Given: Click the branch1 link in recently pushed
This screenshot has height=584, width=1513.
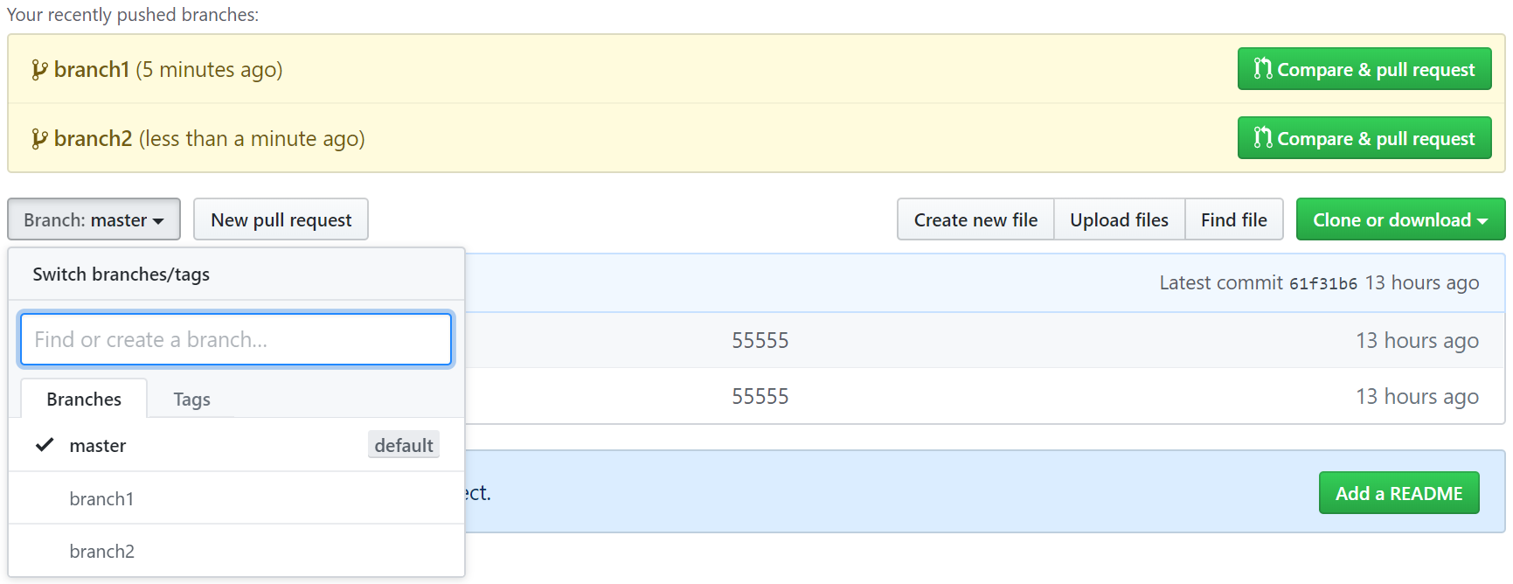Looking at the screenshot, I should tap(92, 70).
